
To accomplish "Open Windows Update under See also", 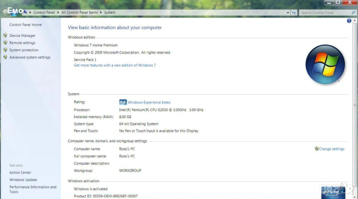I will tap(23, 180).
